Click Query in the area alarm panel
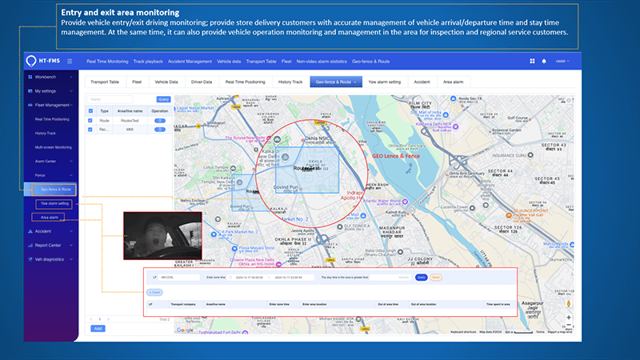 point(422,278)
